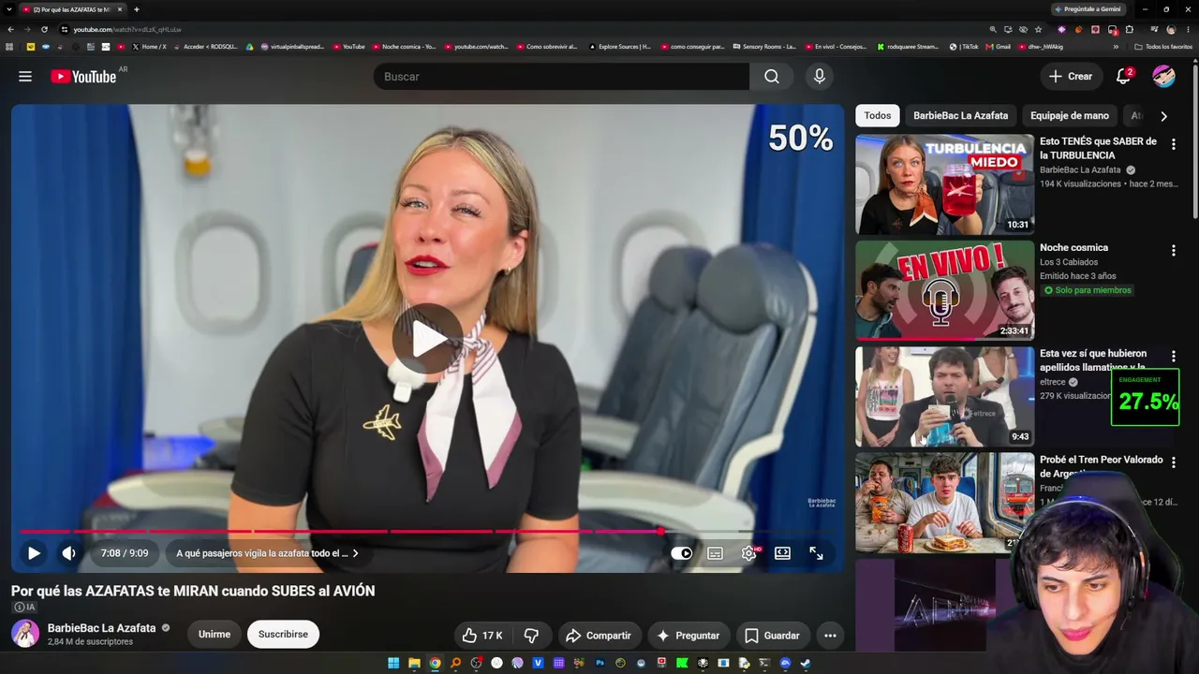Open the BarbieBac La Azafata channel name

pos(101,628)
